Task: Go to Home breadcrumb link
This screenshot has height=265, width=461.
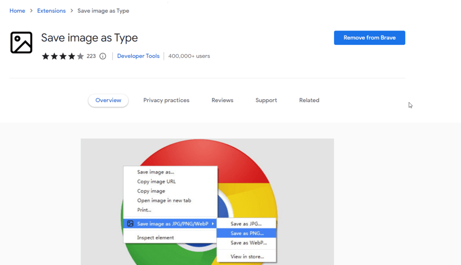Action: pyautogui.click(x=18, y=11)
